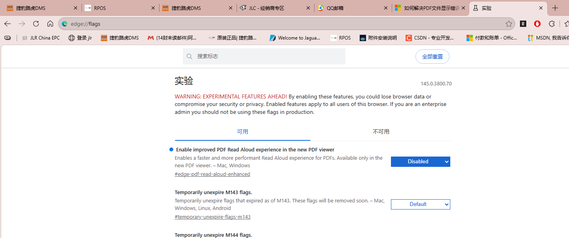
Task: Follow the #temporary-unexpire-flags-m143 link
Action: pos(212,217)
